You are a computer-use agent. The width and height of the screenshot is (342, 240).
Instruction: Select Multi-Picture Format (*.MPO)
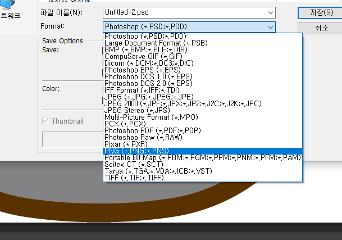(203, 117)
